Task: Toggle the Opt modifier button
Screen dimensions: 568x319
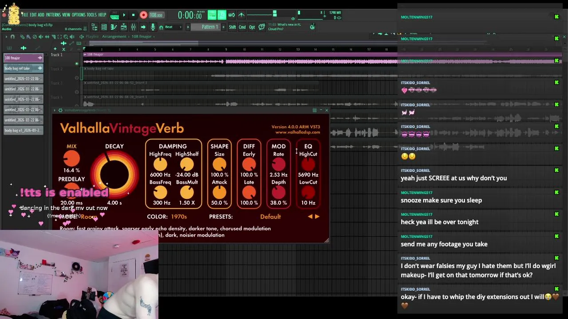Action: coord(252,27)
